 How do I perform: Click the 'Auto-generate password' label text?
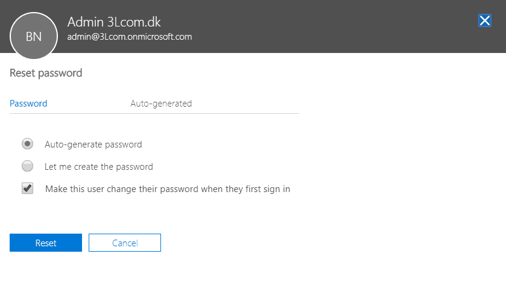(x=93, y=145)
